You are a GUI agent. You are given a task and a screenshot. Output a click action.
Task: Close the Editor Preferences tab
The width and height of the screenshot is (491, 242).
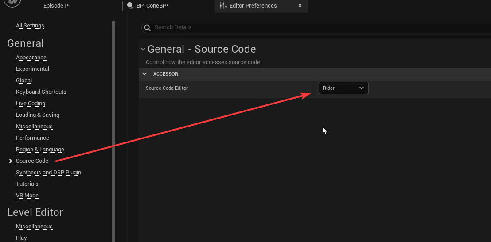300,6
